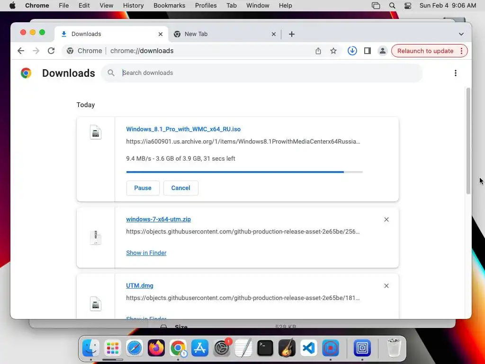Open the Windows_8.1_Pro_with_WMC_x64_RU.iso link
Viewport: 485px width, 364px height.
coord(183,129)
